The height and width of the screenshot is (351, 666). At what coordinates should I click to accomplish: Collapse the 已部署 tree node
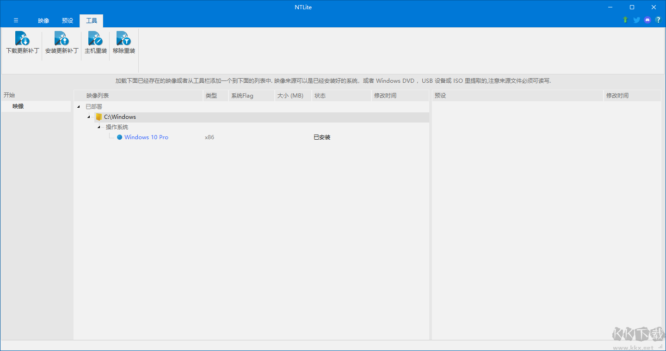79,107
